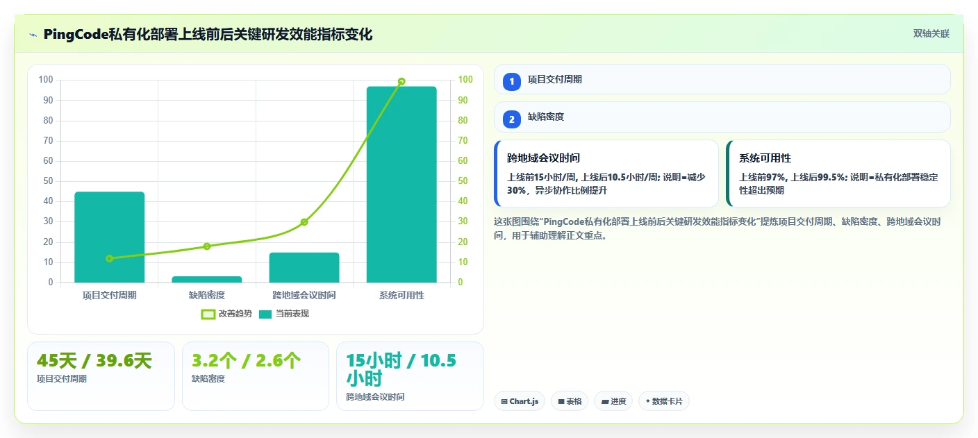Open the 跨地域会议时间 detail card
Viewport: 978px width, 438px height.
606,174
